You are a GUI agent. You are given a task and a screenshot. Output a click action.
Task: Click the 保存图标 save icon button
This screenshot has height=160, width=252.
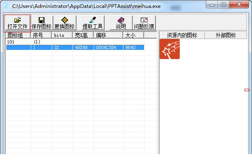tap(42, 23)
